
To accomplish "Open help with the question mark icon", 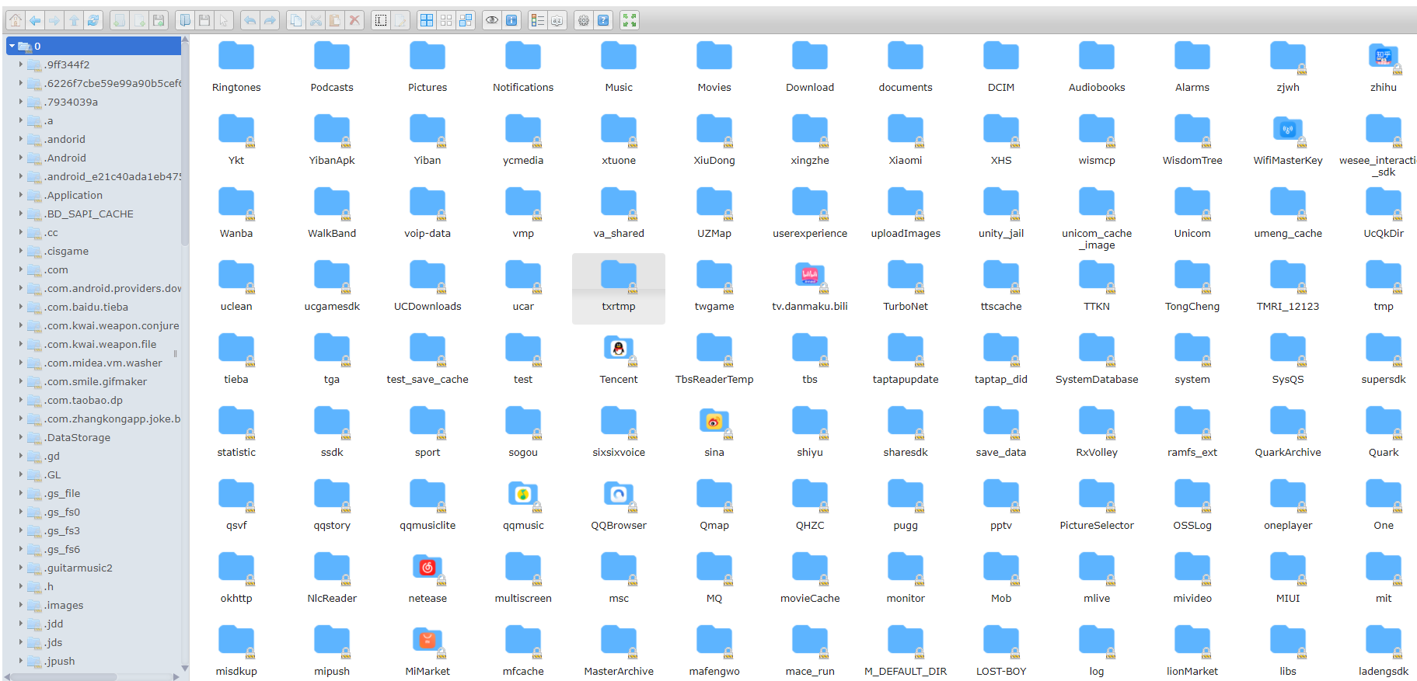I will pyautogui.click(x=603, y=20).
